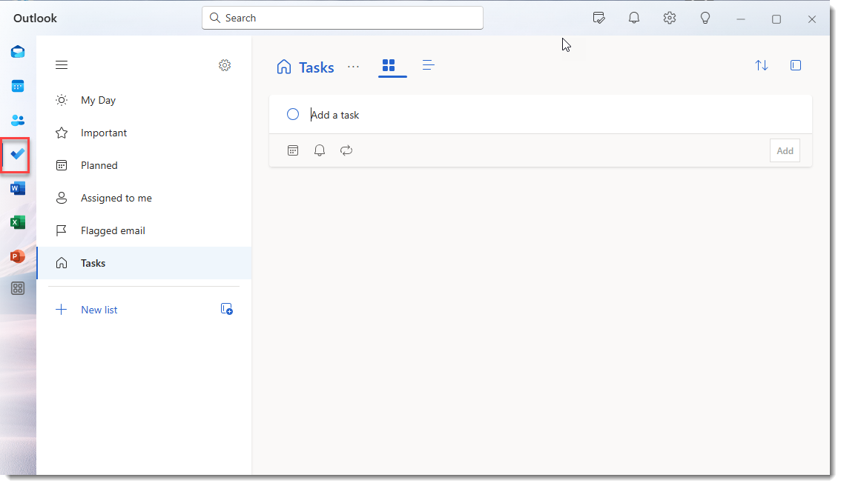
Task: Collapse the navigation sidebar with the hamburger
Action: [x=62, y=64]
